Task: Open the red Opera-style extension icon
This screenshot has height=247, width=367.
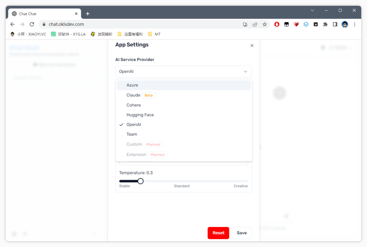Action: coord(277,24)
